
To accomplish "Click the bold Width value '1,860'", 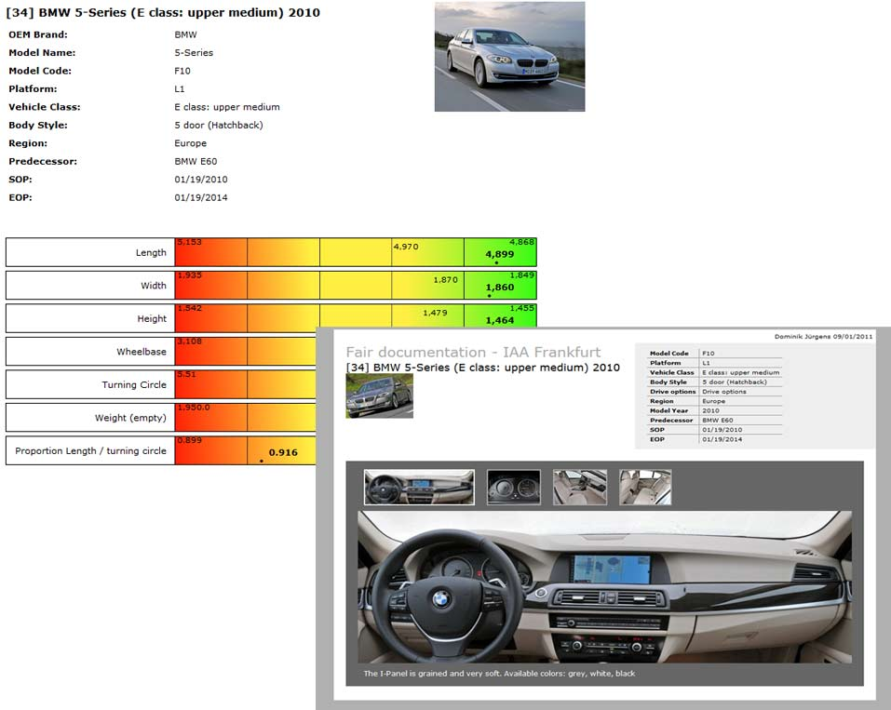I will point(499,288).
